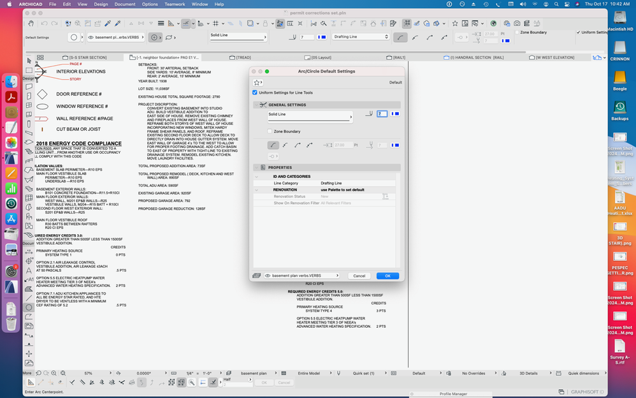This screenshot has height=398, width=636.
Task: Collapse the Renovation group
Action: point(257,189)
